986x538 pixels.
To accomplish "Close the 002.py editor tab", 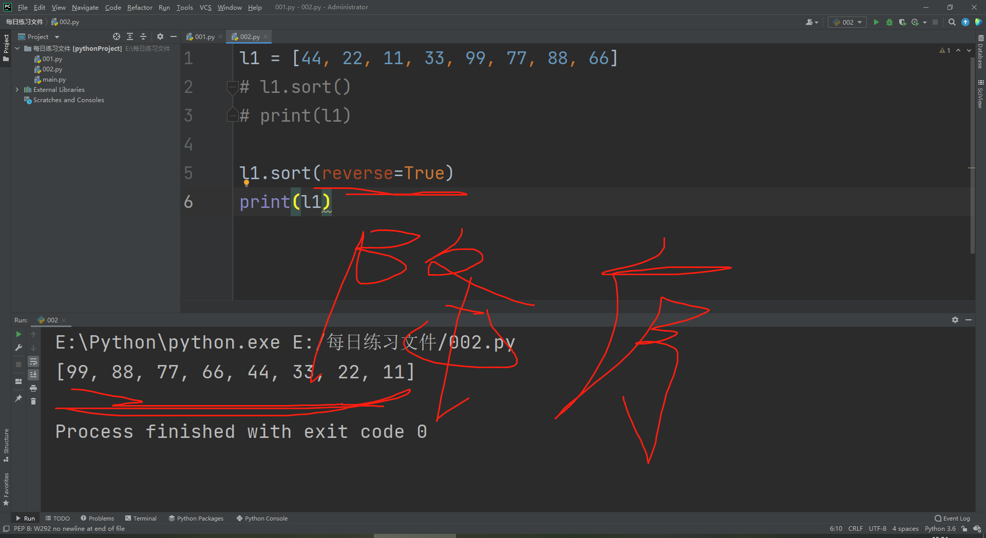I will pos(266,36).
